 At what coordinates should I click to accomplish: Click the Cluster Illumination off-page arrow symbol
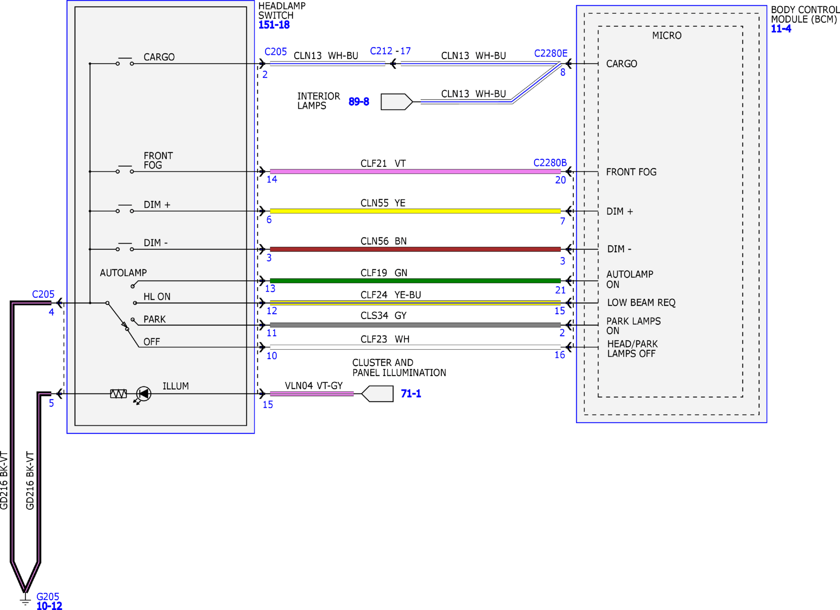pyautogui.click(x=377, y=394)
